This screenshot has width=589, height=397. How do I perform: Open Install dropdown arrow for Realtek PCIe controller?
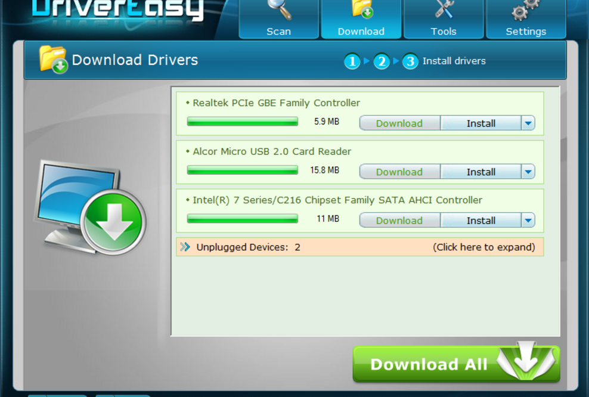click(x=528, y=123)
